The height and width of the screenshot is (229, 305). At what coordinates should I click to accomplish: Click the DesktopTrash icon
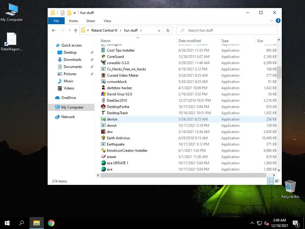point(103,113)
